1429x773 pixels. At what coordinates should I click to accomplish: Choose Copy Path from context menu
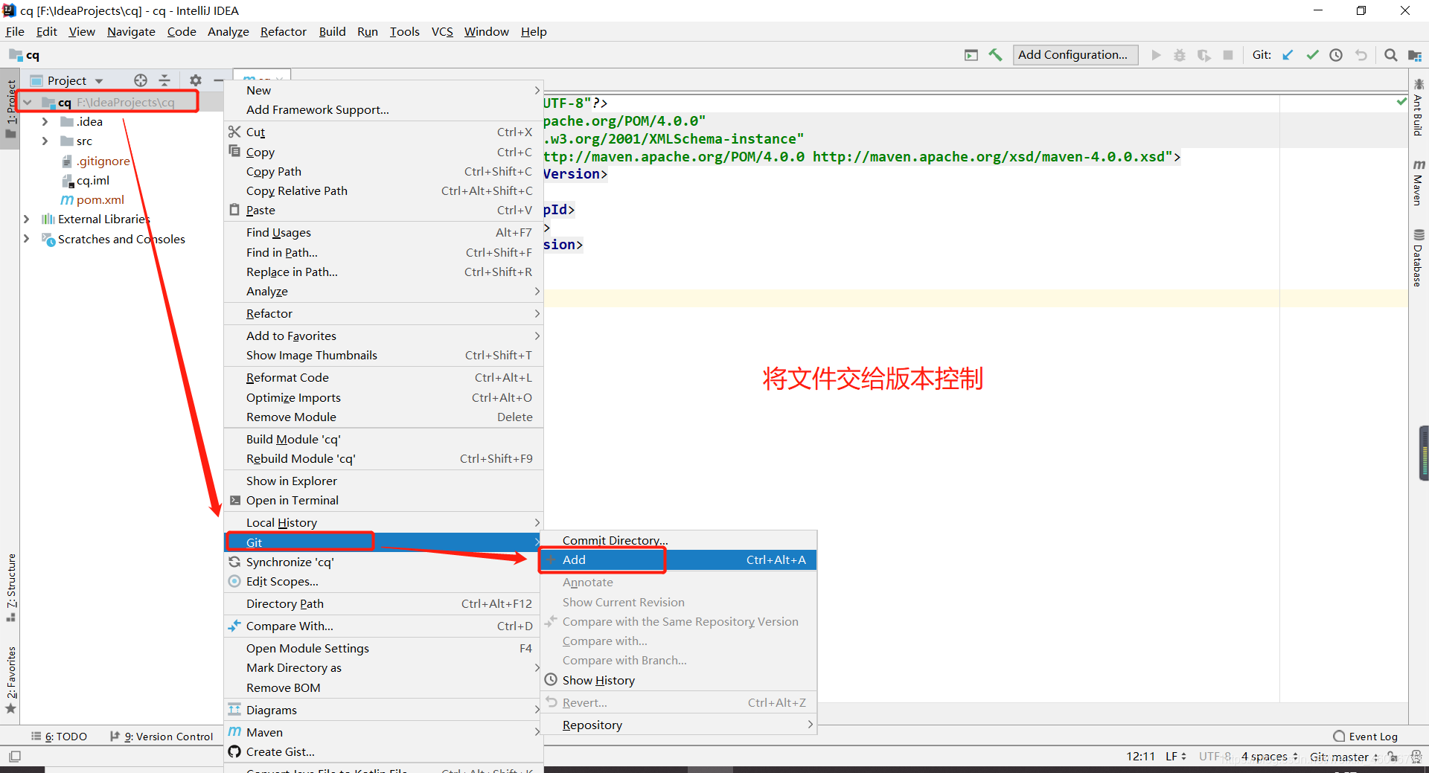click(x=383, y=172)
